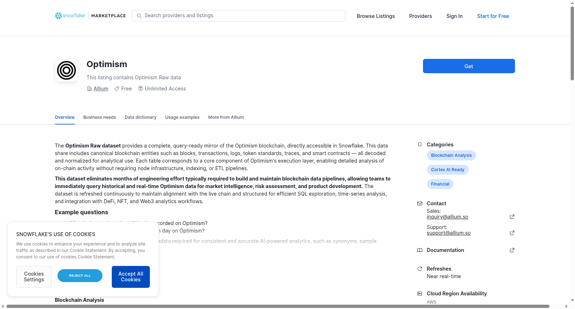This screenshot has height=309, width=575.
Task: Click the right arrow of the horizontal scrollbar
Action: pyautogui.click(x=567, y=306)
